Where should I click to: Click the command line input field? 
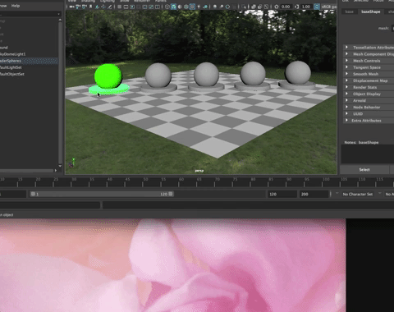pyautogui.click(x=50, y=205)
